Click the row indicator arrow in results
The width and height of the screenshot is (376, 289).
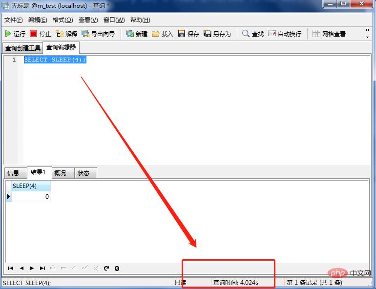[x=9, y=197]
